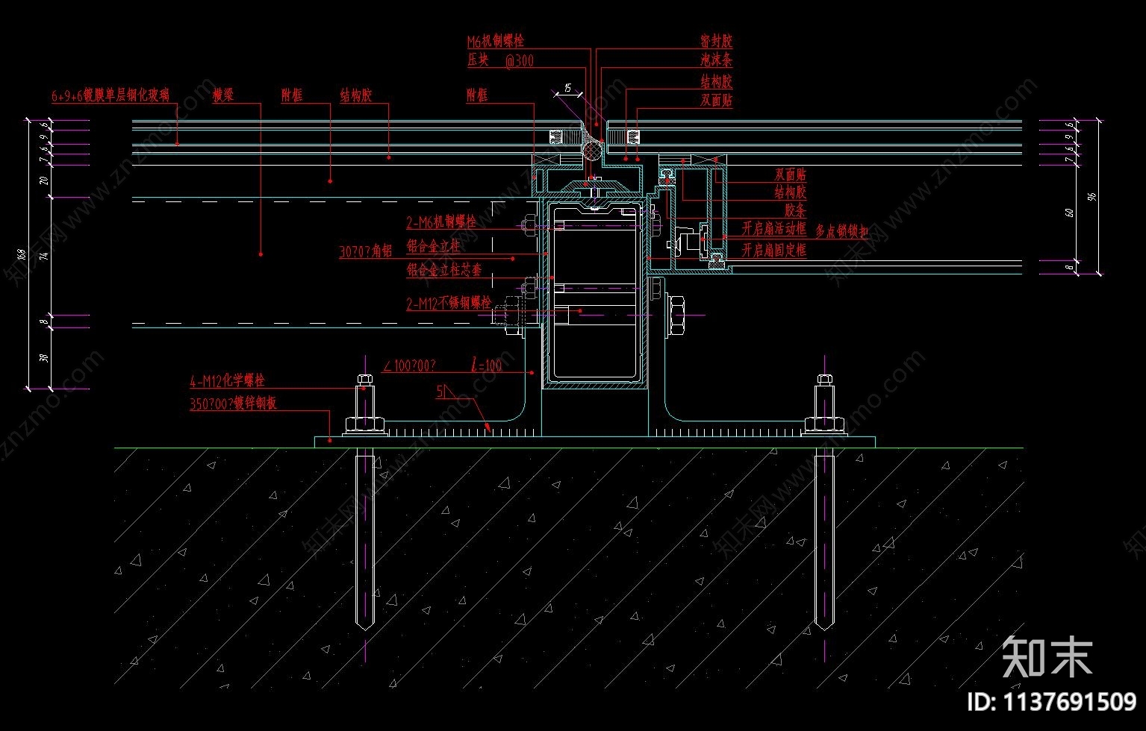
Task: Select the 4-M12化学螺栓 label
Action: (227, 382)
